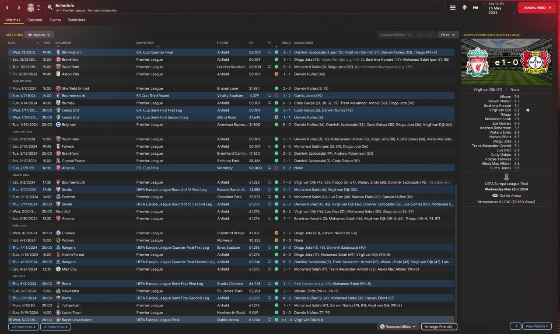Go forward with the right navigation arrow

19,8
